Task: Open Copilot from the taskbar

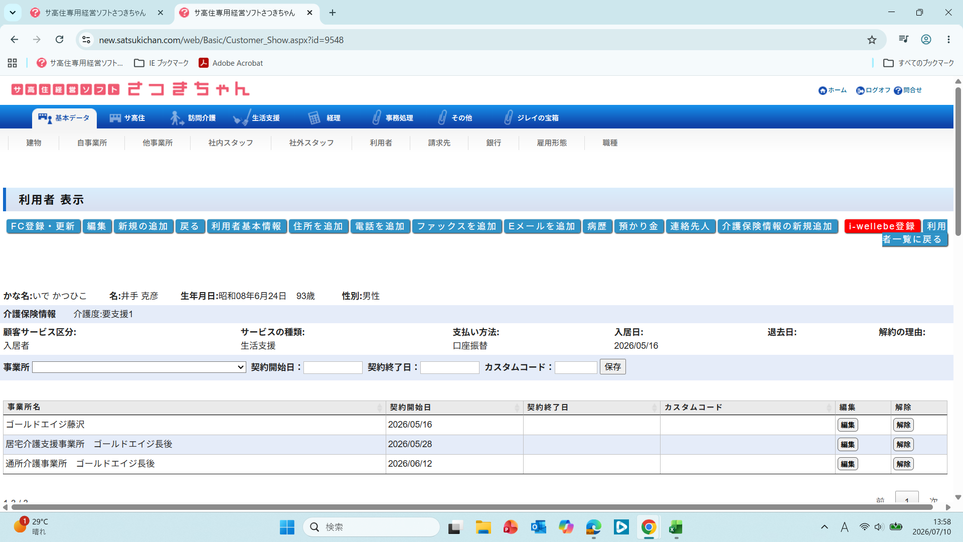Action: [566, 527]
